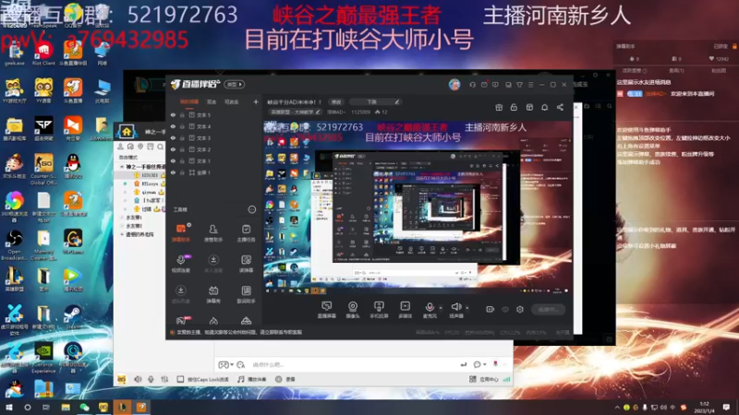Open Windows Start menu
Image resolution: width=739 pixels, height=415 pixels.
point(9,408)
